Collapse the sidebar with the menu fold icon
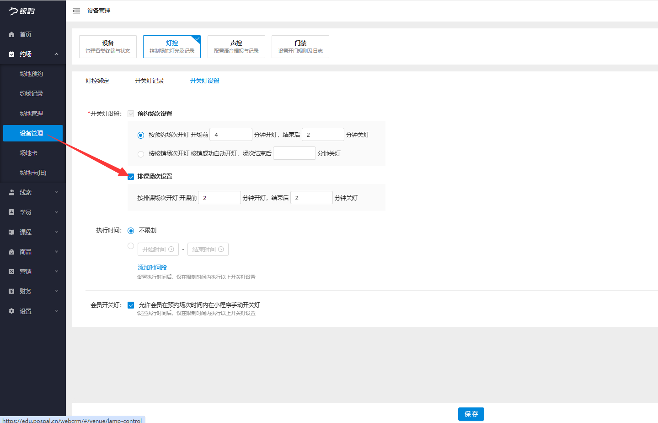 (x=76, y=11)
